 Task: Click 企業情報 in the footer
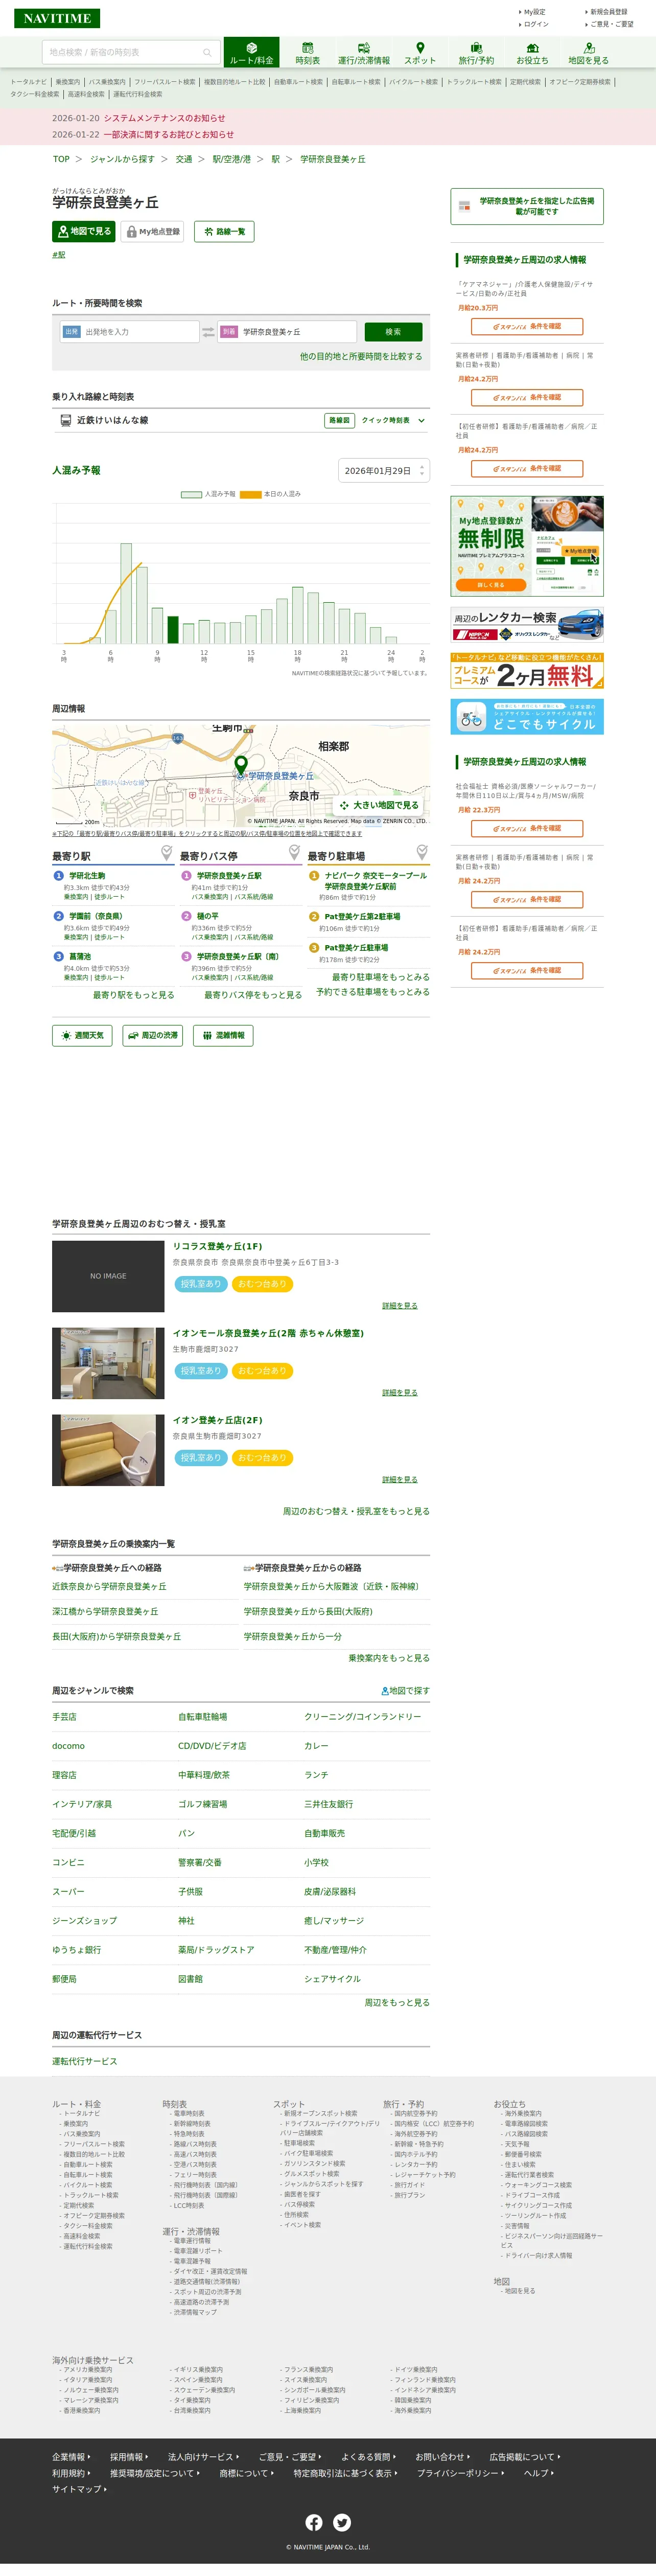click(x=71, y=2456)
